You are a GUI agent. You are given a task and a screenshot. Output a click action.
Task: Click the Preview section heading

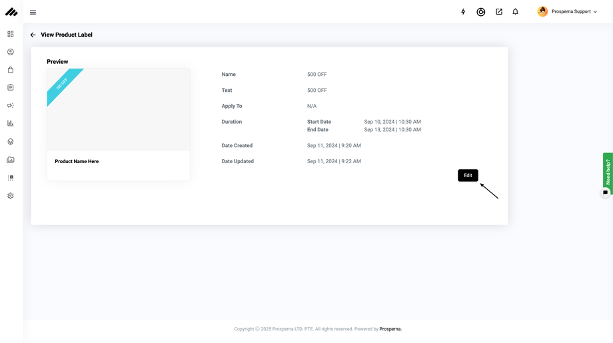coord(57,62)
